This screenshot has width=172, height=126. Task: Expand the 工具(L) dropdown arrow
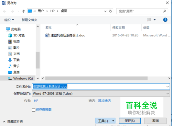(113, 121)
